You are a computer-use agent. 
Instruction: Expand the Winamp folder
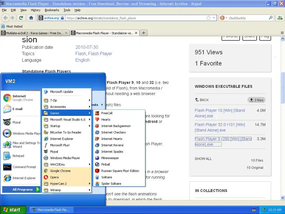pyautogui.click(x=67, y=190)
